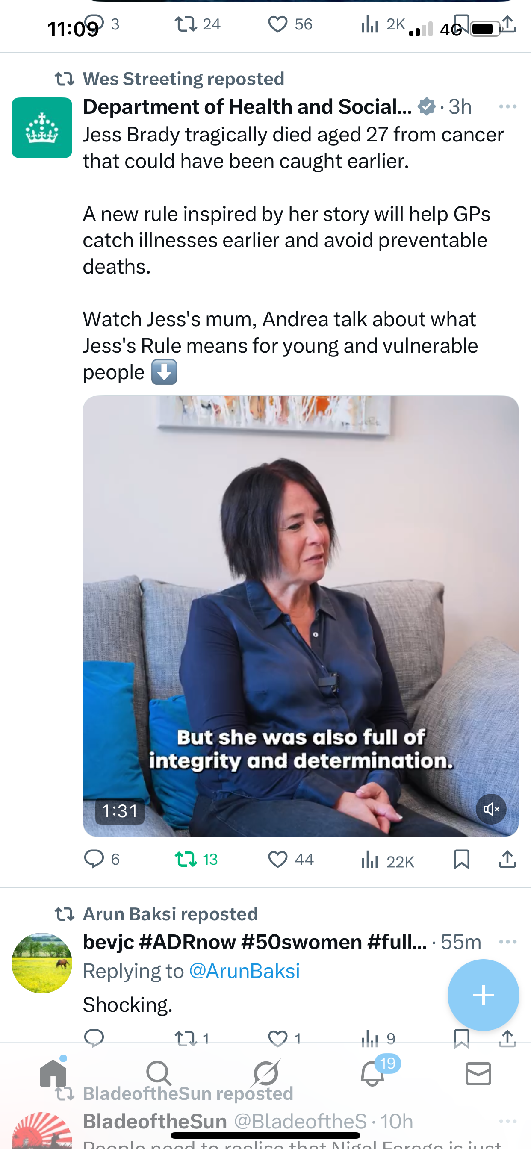Open the Department of Health profile avatar
This screenshot has width=531, height=1149.
(x=42, y=128)
